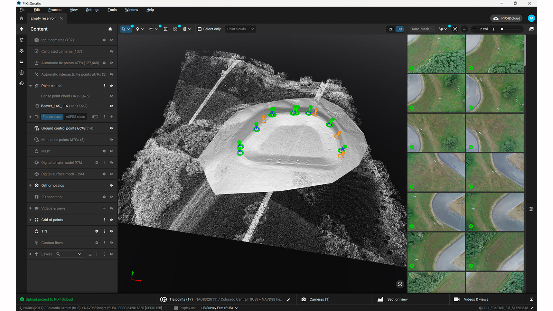The image size is (553, 311).
Task: Click the export icon in Content header
Action: pos(110,29)
